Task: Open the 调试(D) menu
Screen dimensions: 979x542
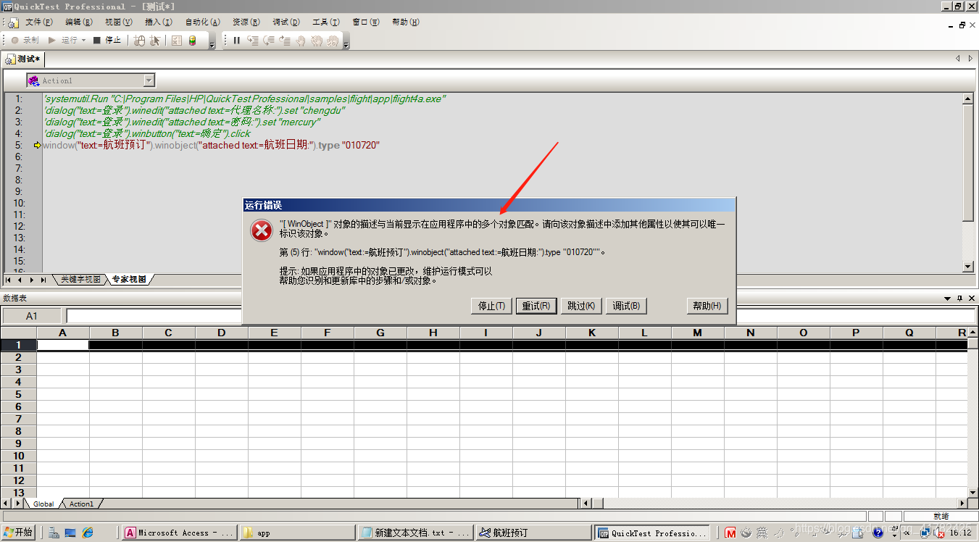Action: [286, 22]
